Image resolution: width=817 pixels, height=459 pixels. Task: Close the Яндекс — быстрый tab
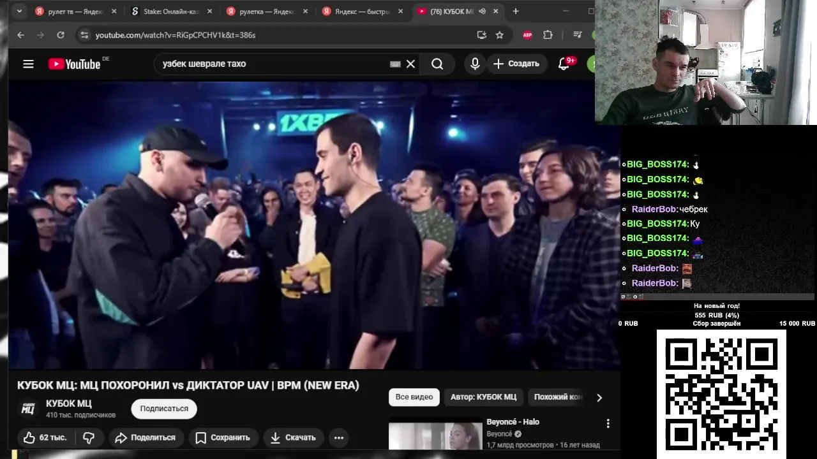[400, 11]
